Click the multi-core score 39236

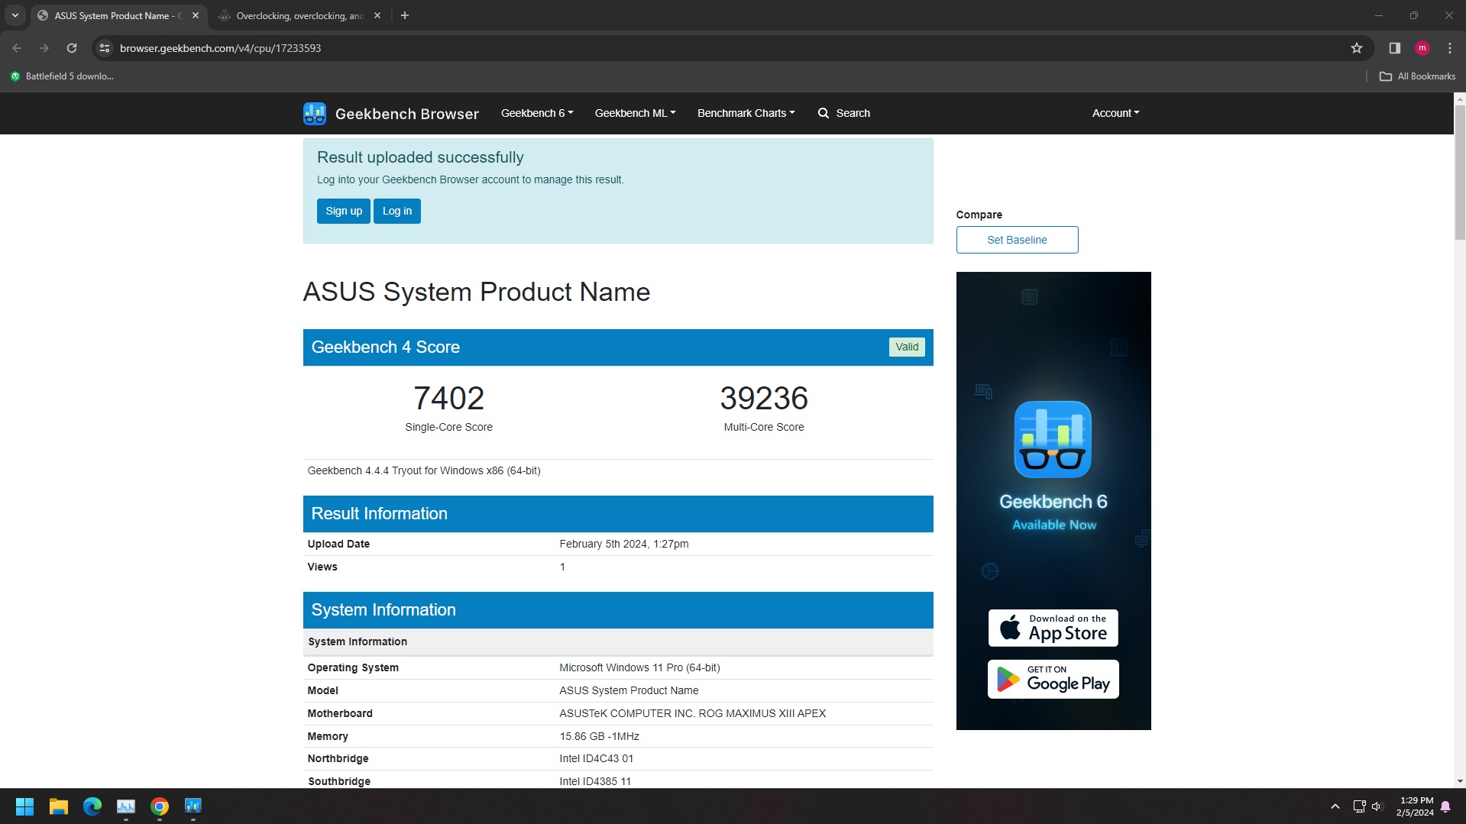(x=764, y=398)
